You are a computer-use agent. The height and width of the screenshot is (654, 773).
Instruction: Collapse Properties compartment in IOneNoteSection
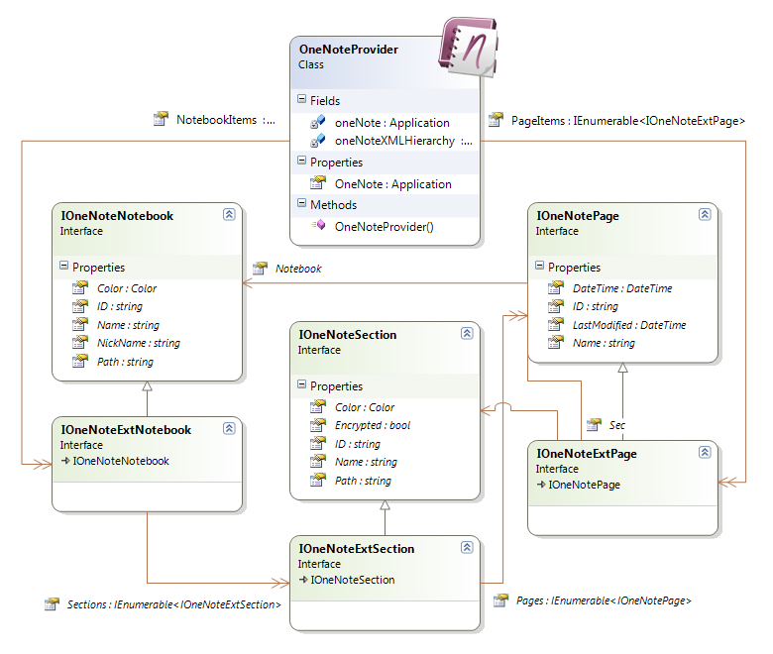point(301,384)
